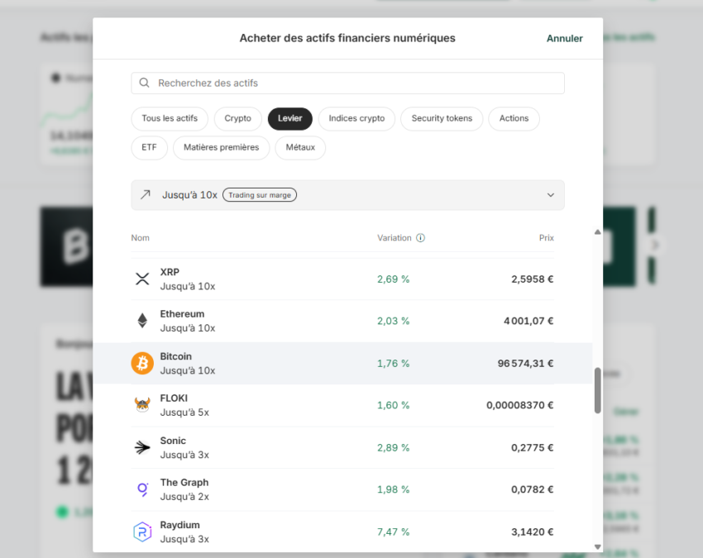
Task: Click the Recherchez des actifs search field
Action: point(347,83)
